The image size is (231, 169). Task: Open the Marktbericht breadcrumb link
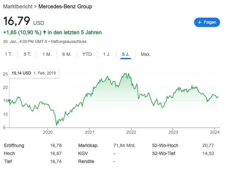click(x=17, y=6)
